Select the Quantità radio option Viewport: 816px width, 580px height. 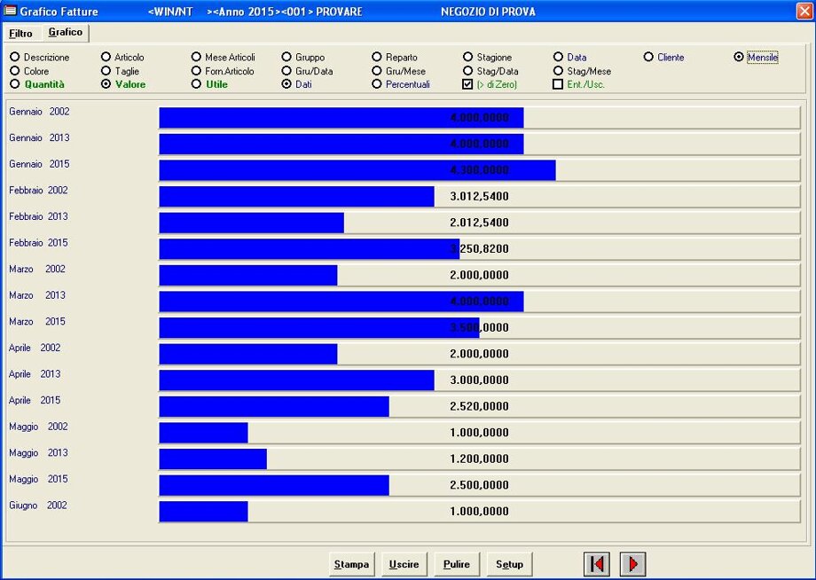15,84
